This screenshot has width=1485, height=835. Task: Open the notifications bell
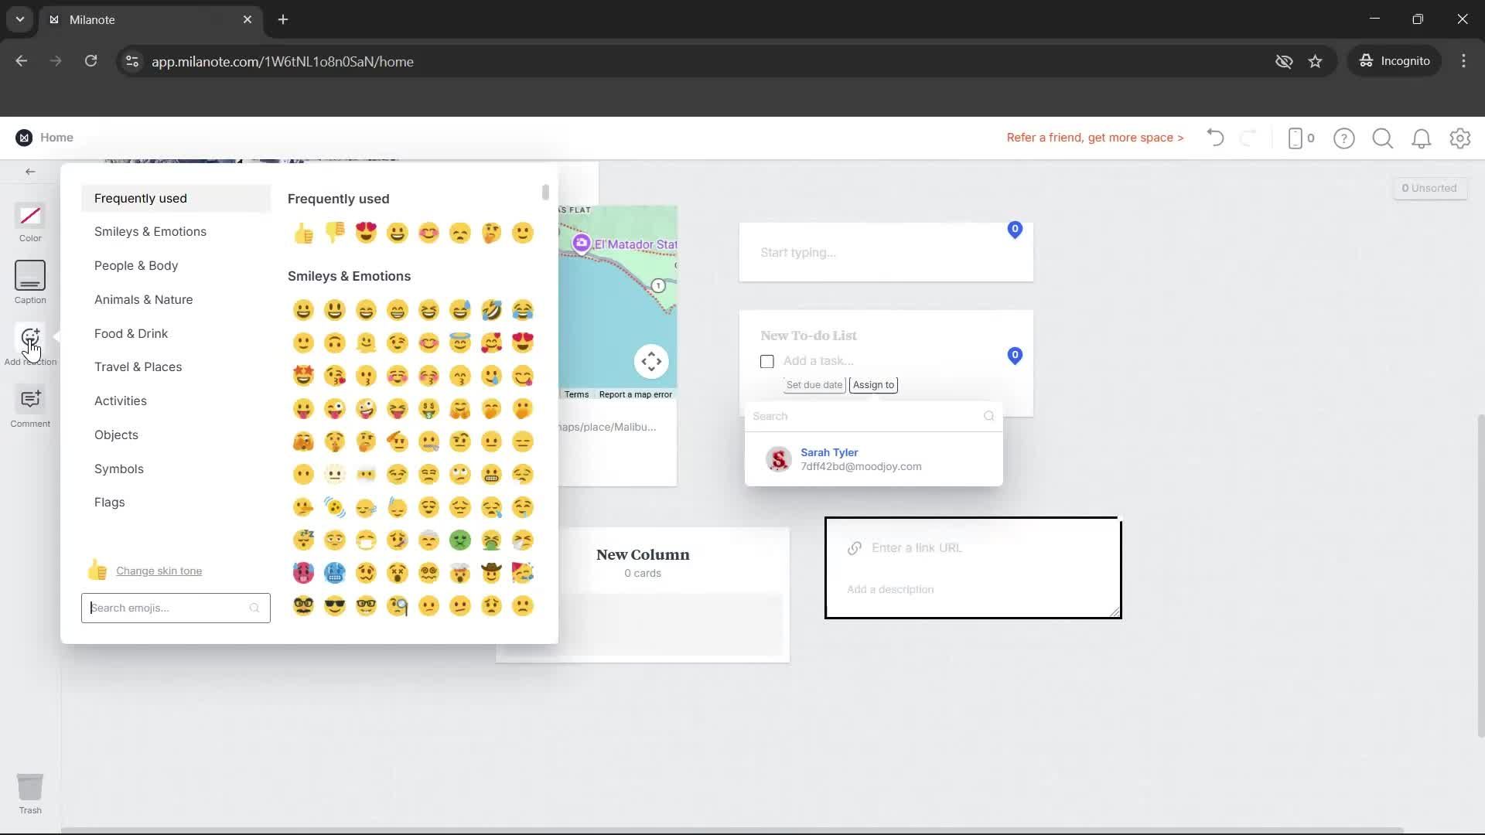[1422, 138]
